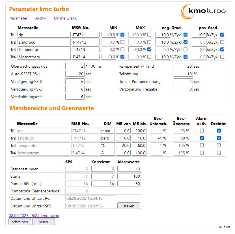Click Tr2 Ber.-Überschr. field 98
Image resolution: width=235 pixels, height=234 pixels.
pos(180,138)
